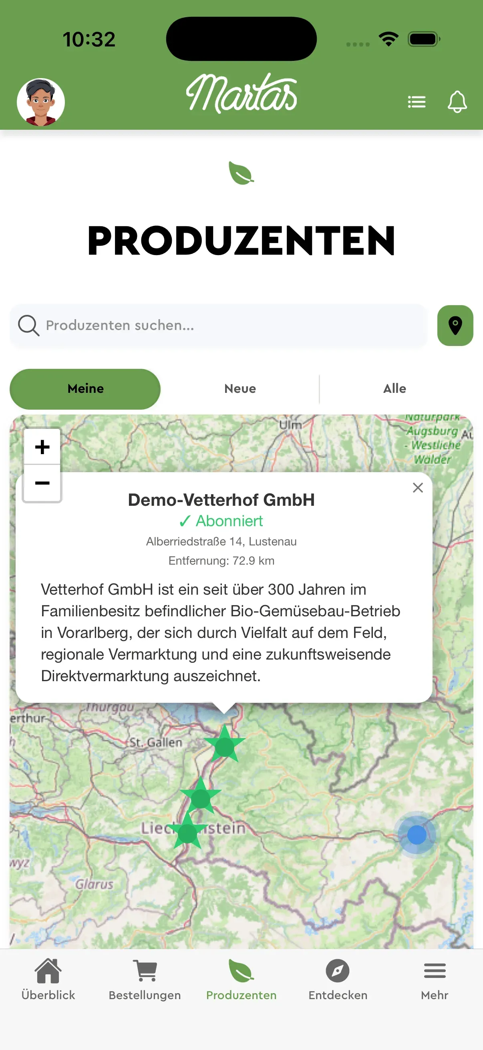Zoom out the map with minus button
Image resolution: width=483 pixels, height=1050 pixels.
pos(42,483)
